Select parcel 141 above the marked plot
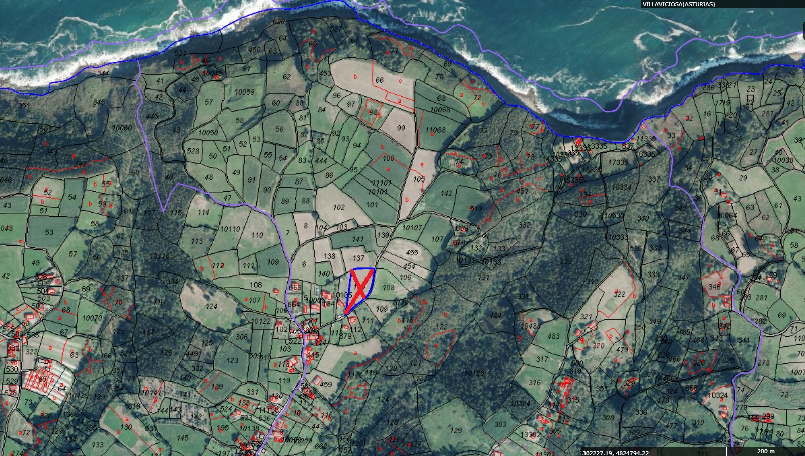Image resolution: width=805 pixels, height=456 pixels. 357,239
